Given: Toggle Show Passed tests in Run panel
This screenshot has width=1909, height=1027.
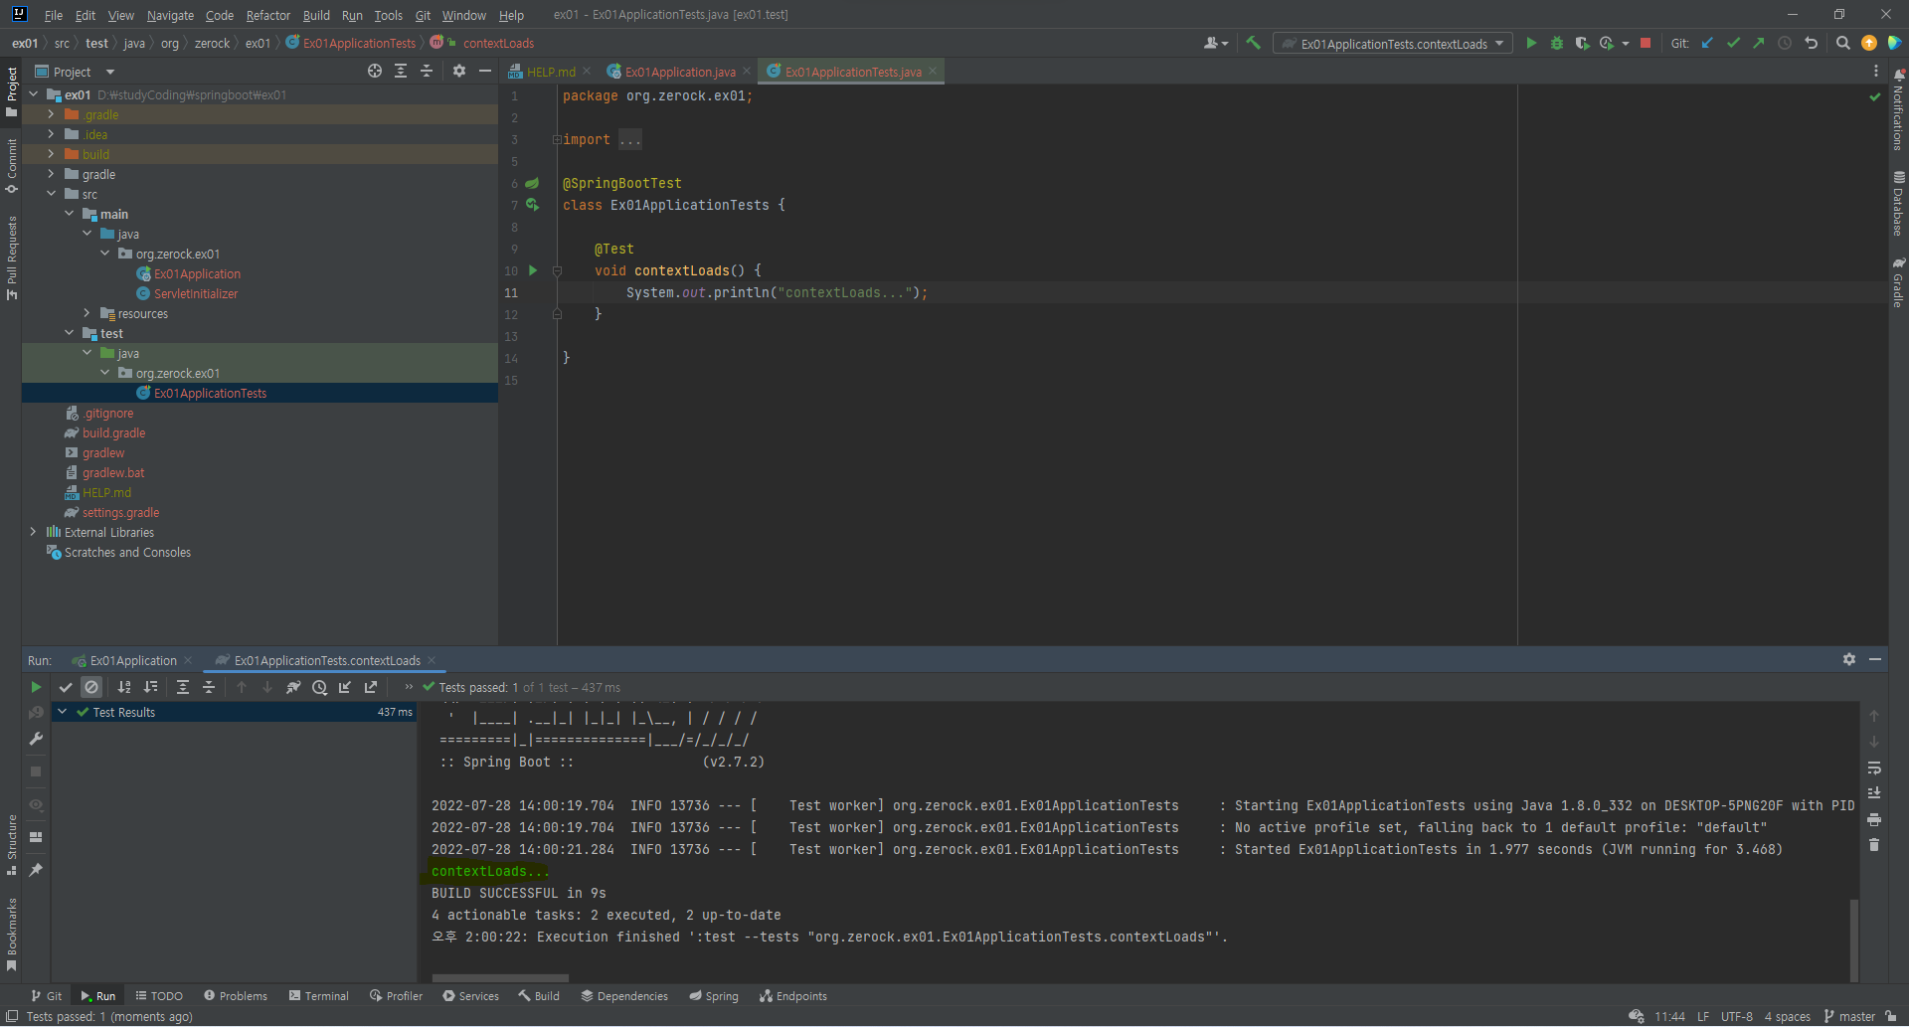Looking at the screenshot, I should coord(66,687).
